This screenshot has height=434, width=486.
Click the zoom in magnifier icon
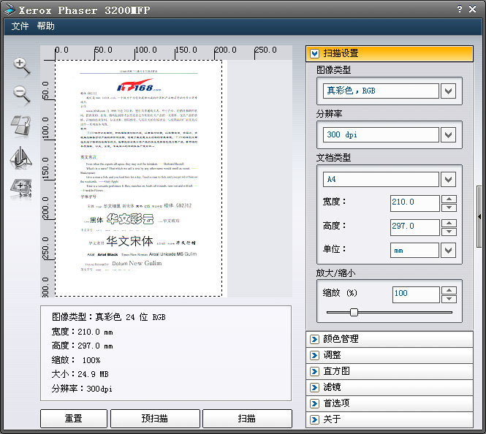coord(21,65)
